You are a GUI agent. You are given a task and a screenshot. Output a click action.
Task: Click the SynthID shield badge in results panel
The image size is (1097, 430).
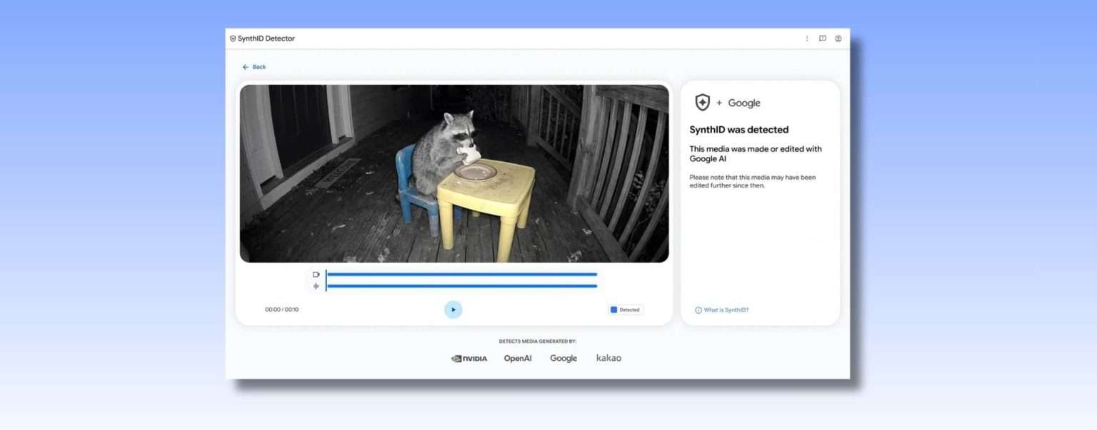coord(703,103)
